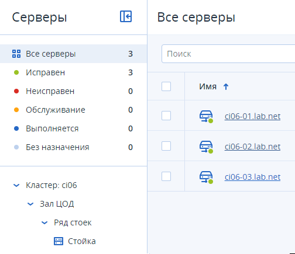Click the grid icon beside Все серверы

pyautogui.click(x=16, y=54)
